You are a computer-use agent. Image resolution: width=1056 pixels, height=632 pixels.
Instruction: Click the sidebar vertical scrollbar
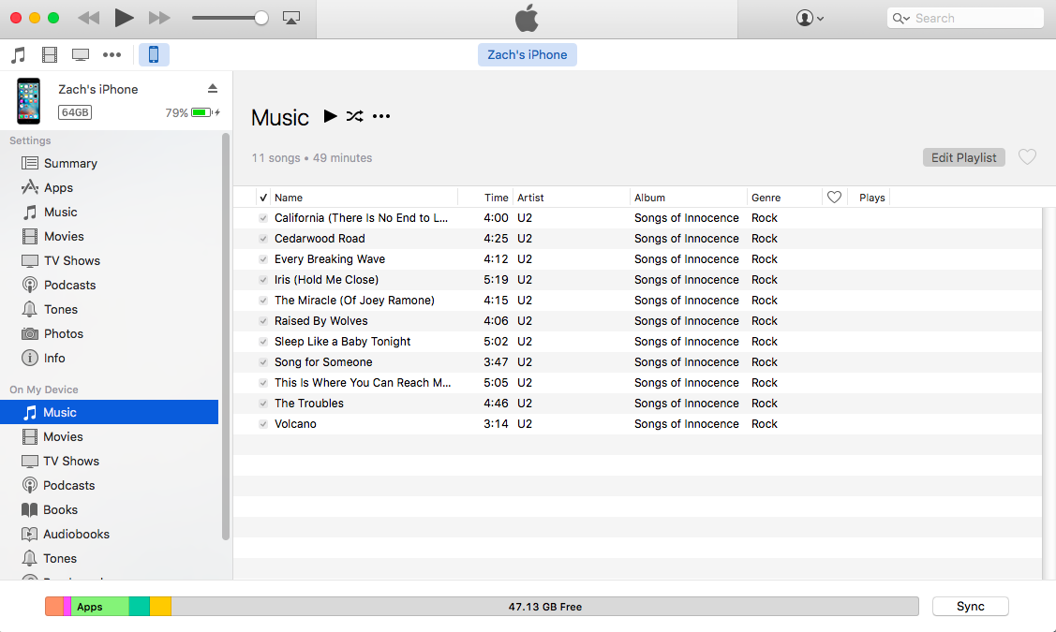coord(226,336)
